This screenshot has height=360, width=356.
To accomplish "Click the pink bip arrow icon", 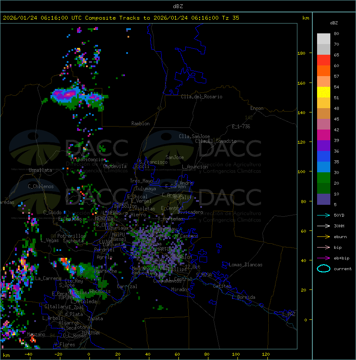I will (x=323, y=247).
